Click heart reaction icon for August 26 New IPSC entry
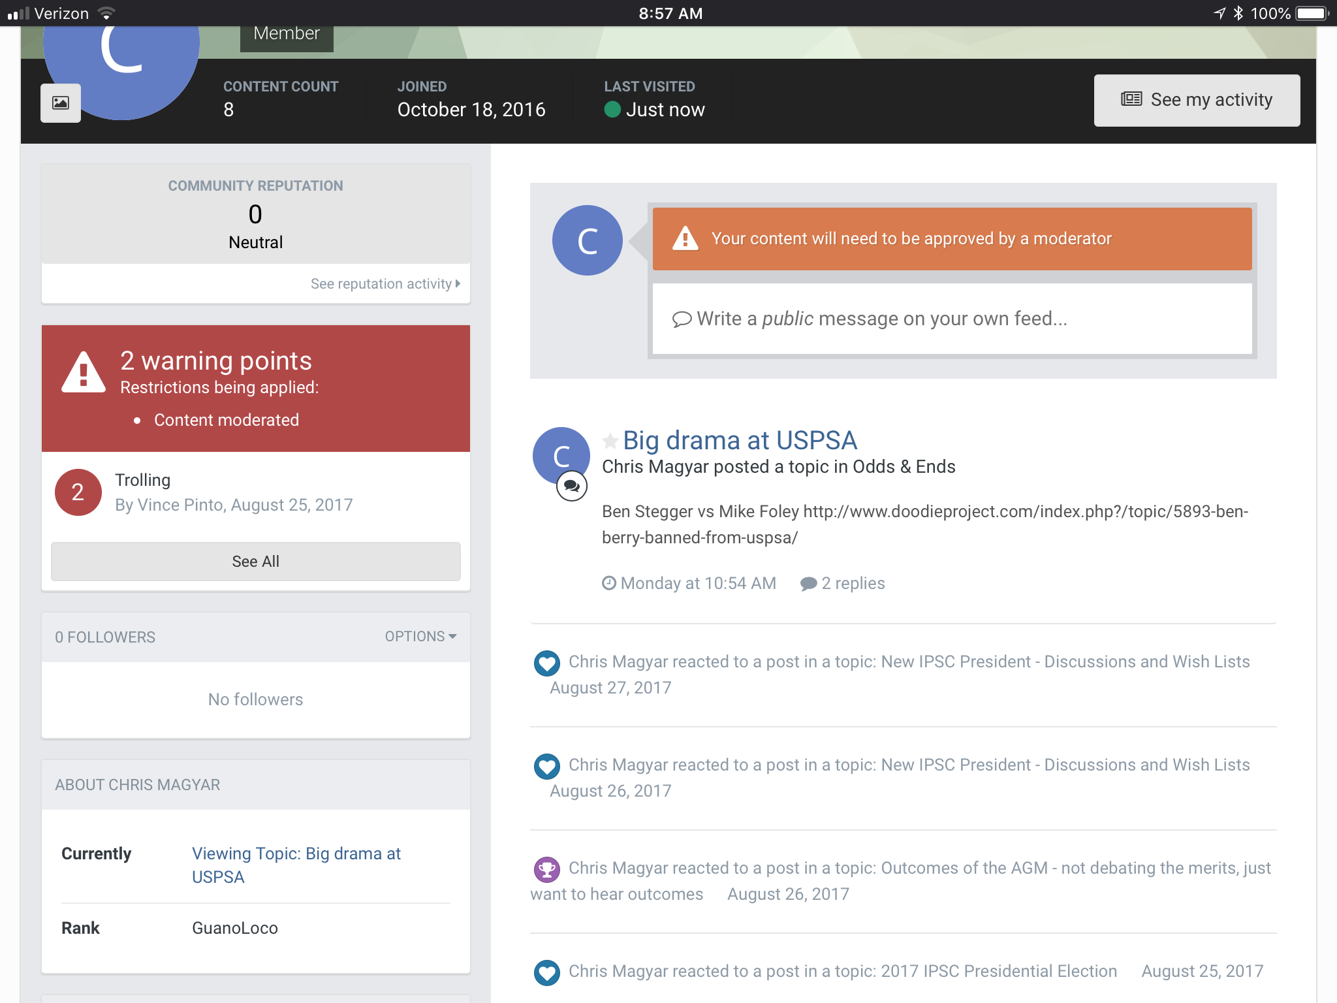 (x=547, y=766)
